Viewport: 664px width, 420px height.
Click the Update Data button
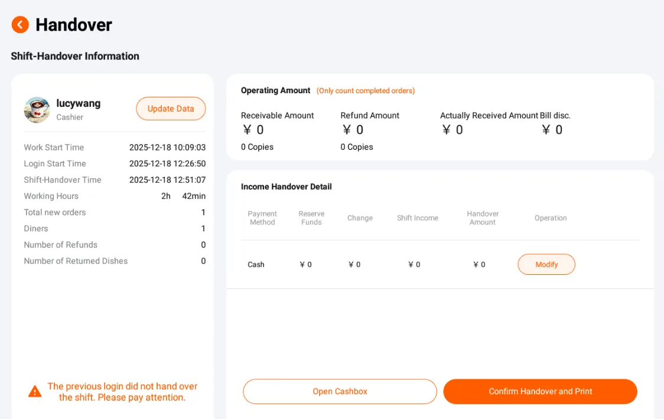pos(171,109)
